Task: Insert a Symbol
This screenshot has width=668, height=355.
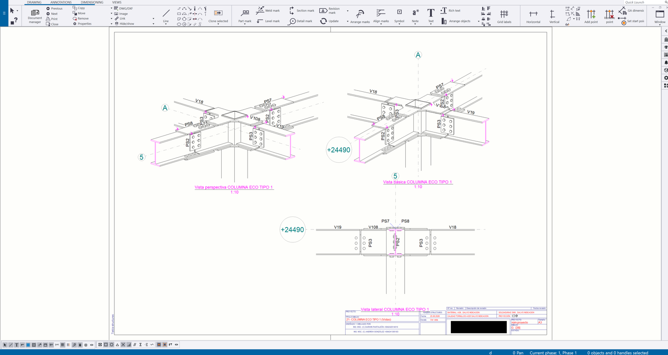Action: click(399, 16)
